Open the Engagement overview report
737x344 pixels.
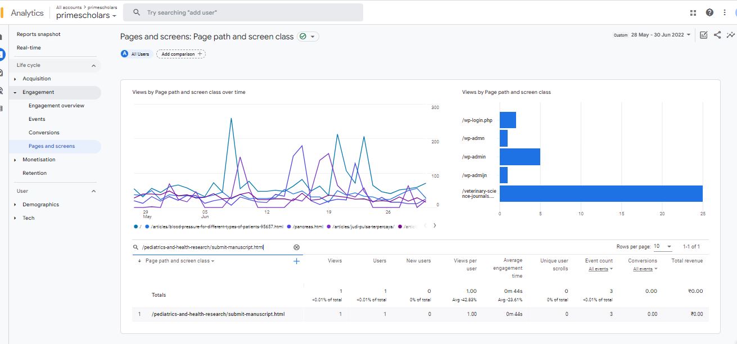pos(56,106)
